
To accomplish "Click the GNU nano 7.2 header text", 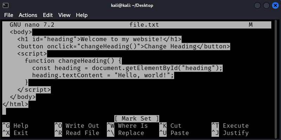I will pyautogui.click(x=32, y=24).
